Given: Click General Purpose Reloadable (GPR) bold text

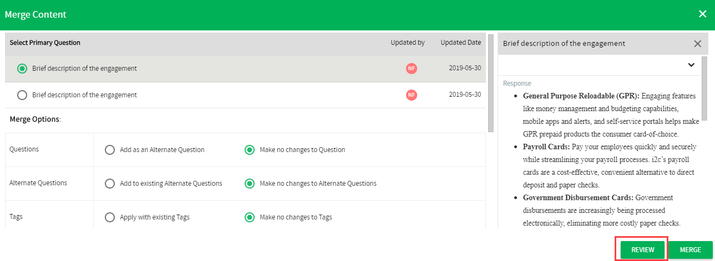Looking at the screenshot, I should click(x=581, y=96).
